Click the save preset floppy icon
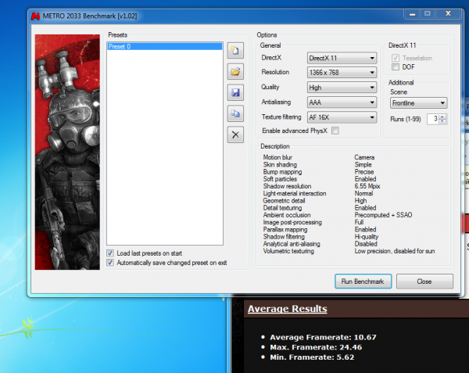This screenshot has height=373, width=469. point(234,93)
